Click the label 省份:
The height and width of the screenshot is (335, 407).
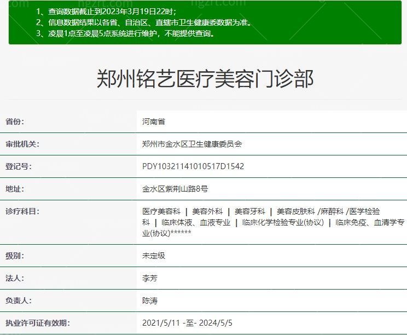(x=15, y=122)
